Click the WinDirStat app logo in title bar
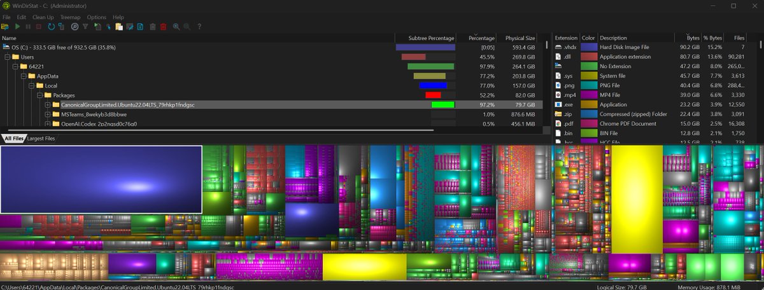The height and width of the screenshot is (290, 764). point(6,6)
